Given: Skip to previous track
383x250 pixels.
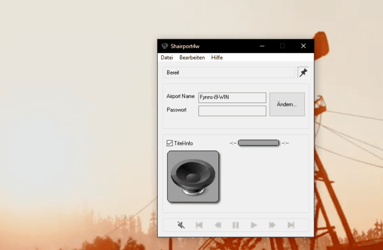Looking at the screenshot, I should [x=199, y=225].
